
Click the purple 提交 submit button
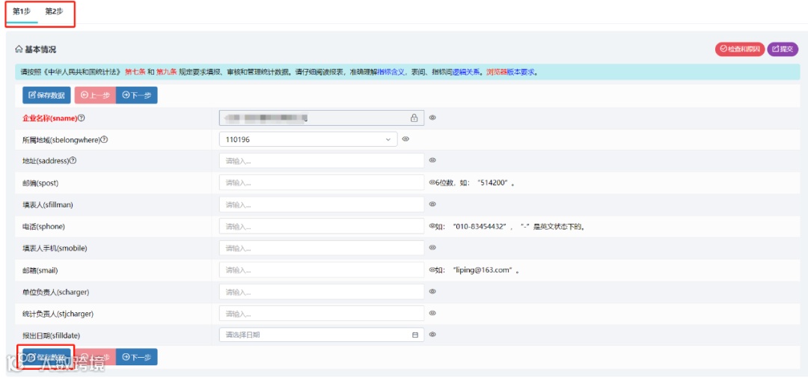783,49
